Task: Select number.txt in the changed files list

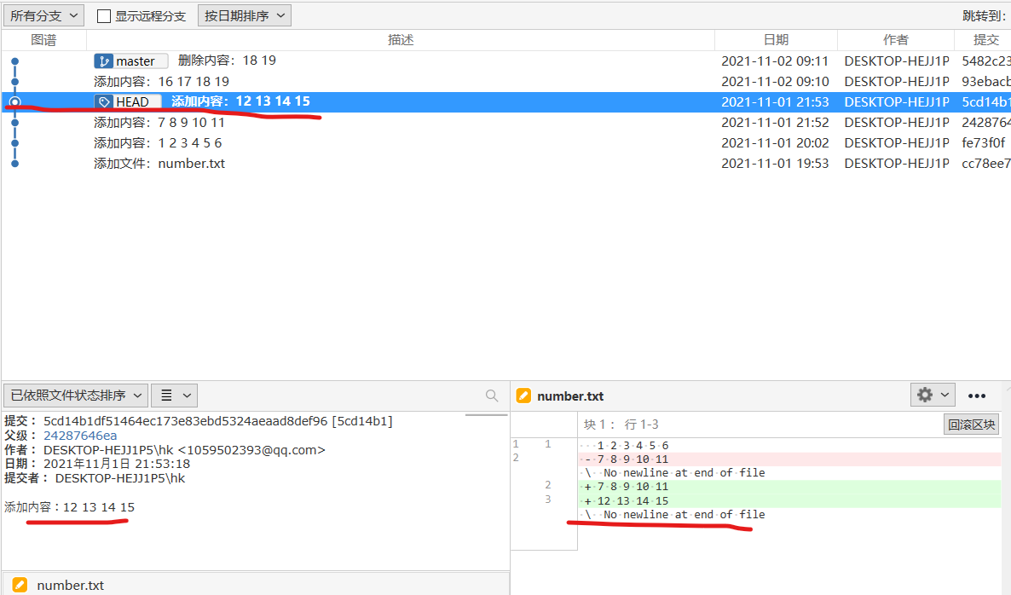Action: pyautogui.click(x=256, y=585)
